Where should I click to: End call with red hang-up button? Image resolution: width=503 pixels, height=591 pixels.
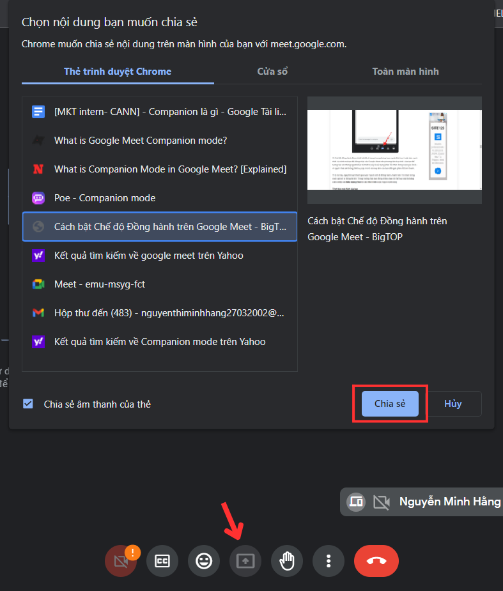click(376, 561)
